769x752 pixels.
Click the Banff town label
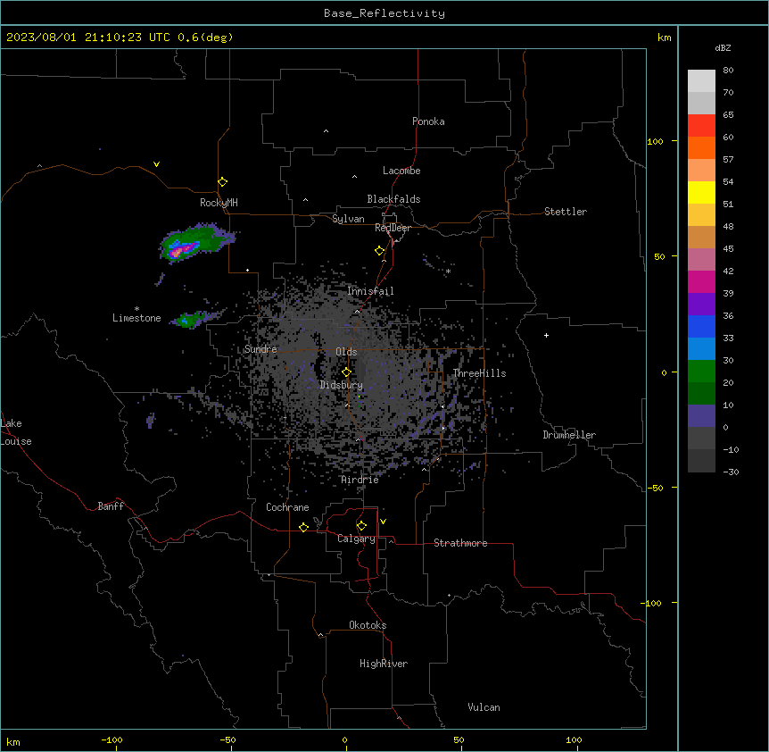point(111,506)
